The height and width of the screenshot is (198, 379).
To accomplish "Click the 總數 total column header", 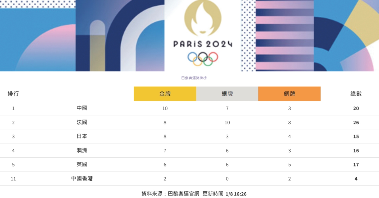I will tap(356, 94).
